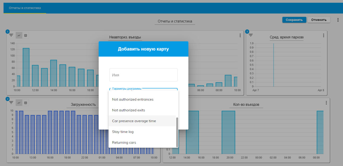Switch Неавториз. въезды card to table view

coord(25,35)
